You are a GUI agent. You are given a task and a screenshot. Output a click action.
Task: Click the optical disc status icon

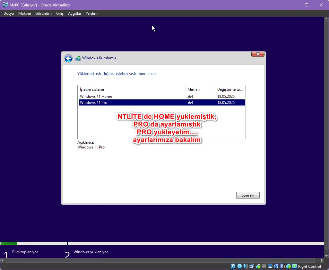pyautogui.click(x=240, y=266)
